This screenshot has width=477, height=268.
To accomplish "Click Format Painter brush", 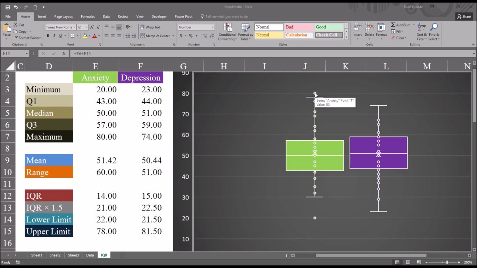I will (x=27, y=38).
